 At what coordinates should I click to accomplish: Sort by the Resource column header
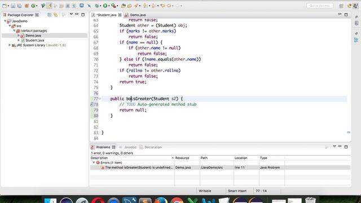[187, 158]
